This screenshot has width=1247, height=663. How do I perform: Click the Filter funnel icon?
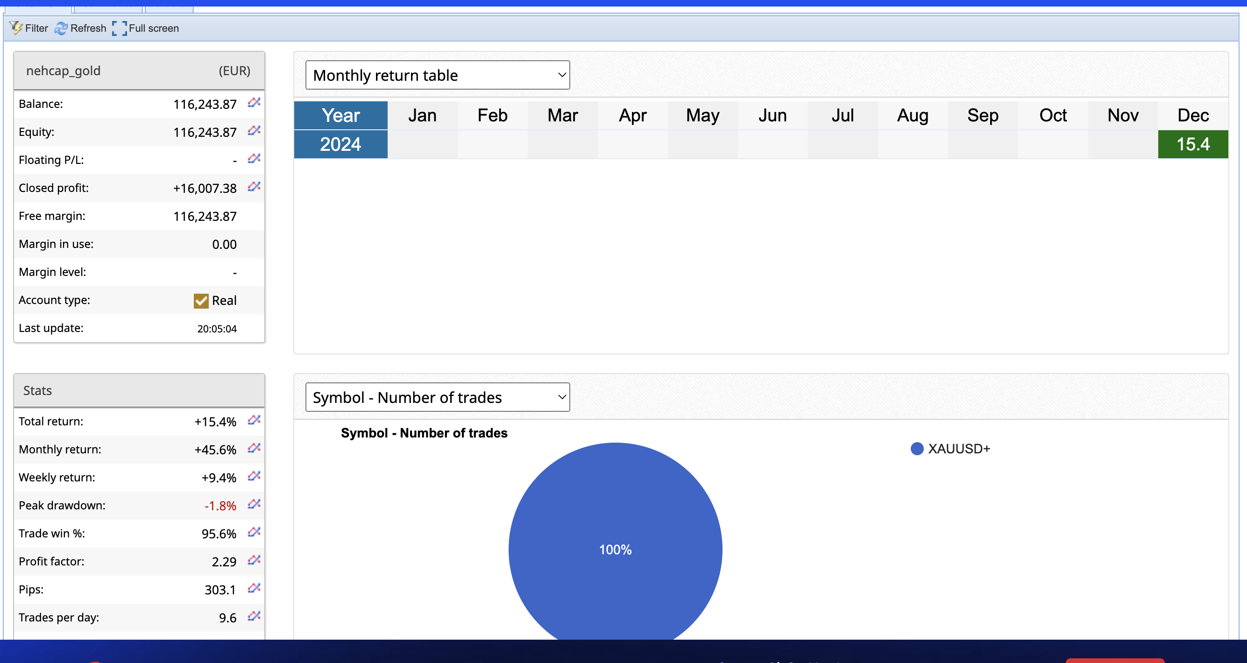click(x=16, y=28)
